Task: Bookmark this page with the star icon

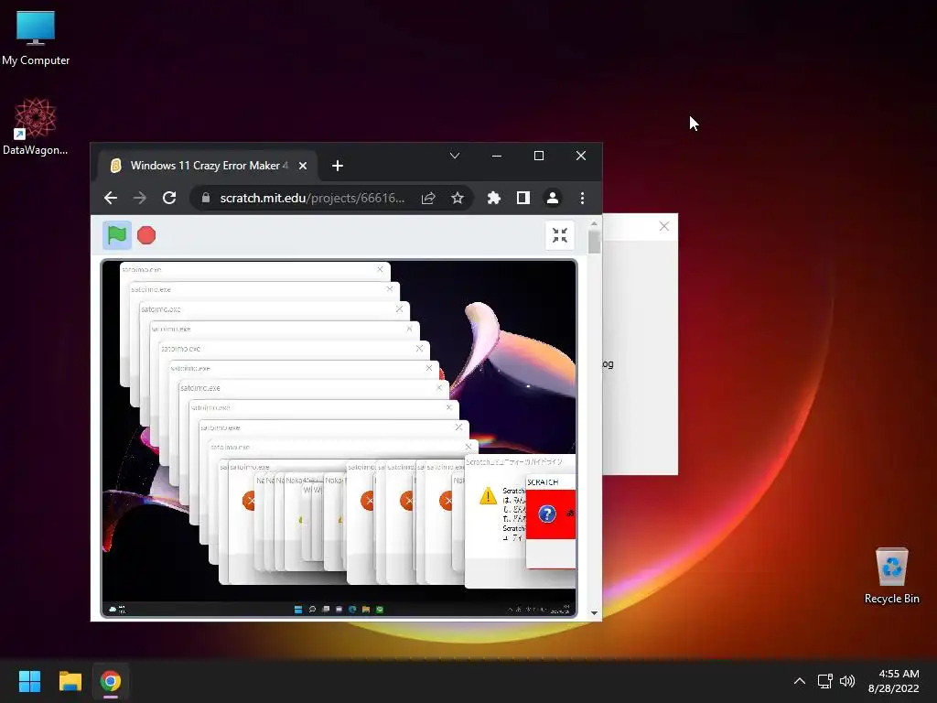Action: click(458, 198)
